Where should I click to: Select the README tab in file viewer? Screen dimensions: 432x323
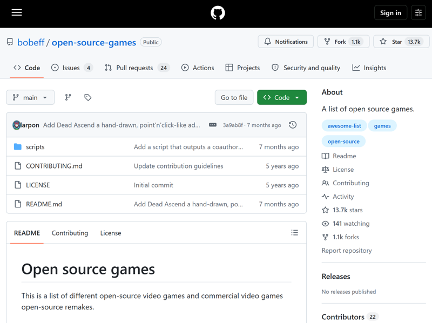(x=27, y=233)
